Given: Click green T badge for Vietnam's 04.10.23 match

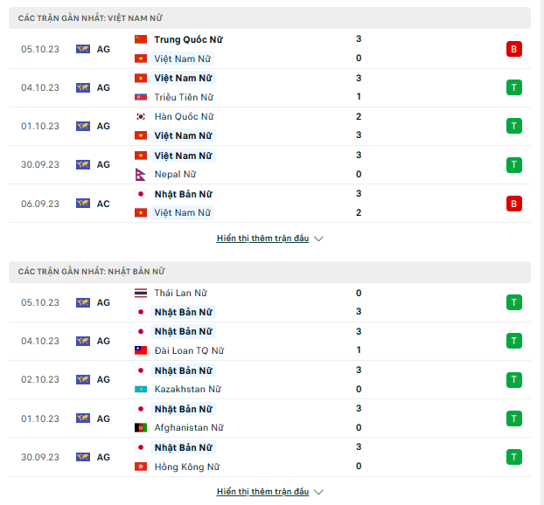Looking at the screenshot, I should (x=513, y=87).
